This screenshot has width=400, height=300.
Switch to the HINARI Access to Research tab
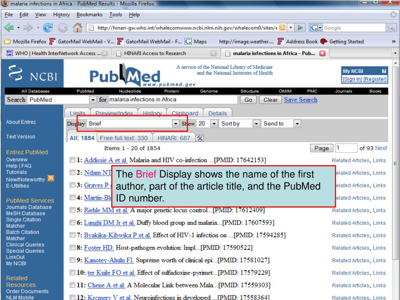[166, 53]
